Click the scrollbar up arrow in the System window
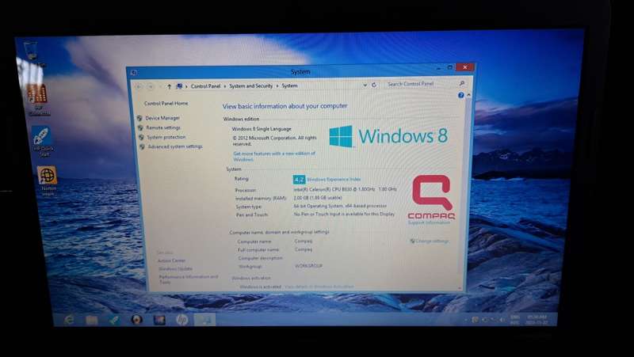The height and width of the screenshot is (357, 634). coord(468,94)
